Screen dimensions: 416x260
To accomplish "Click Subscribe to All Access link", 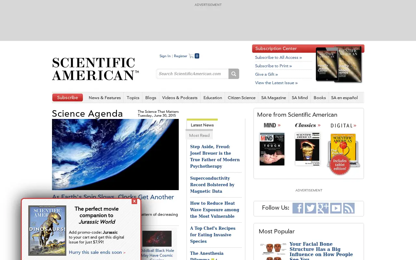I will tap(279, 58).
